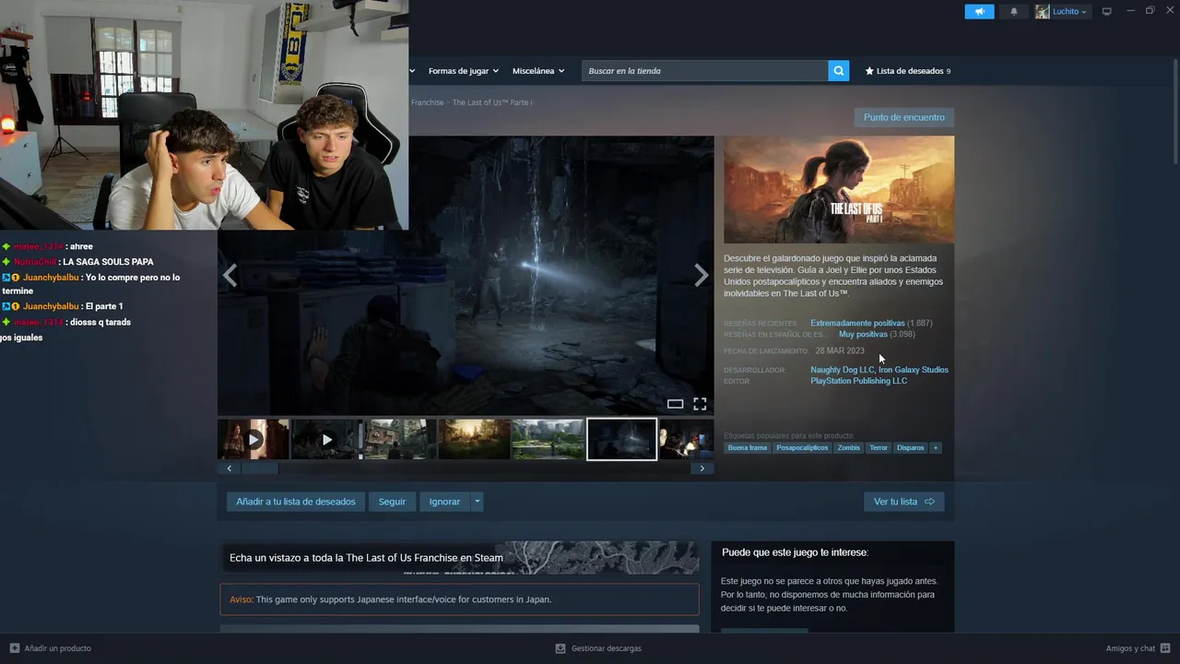Viewport: 1180px width, 664px height.
Task: Open the blue announcements megaphone button
Action: tap(979, 11)
